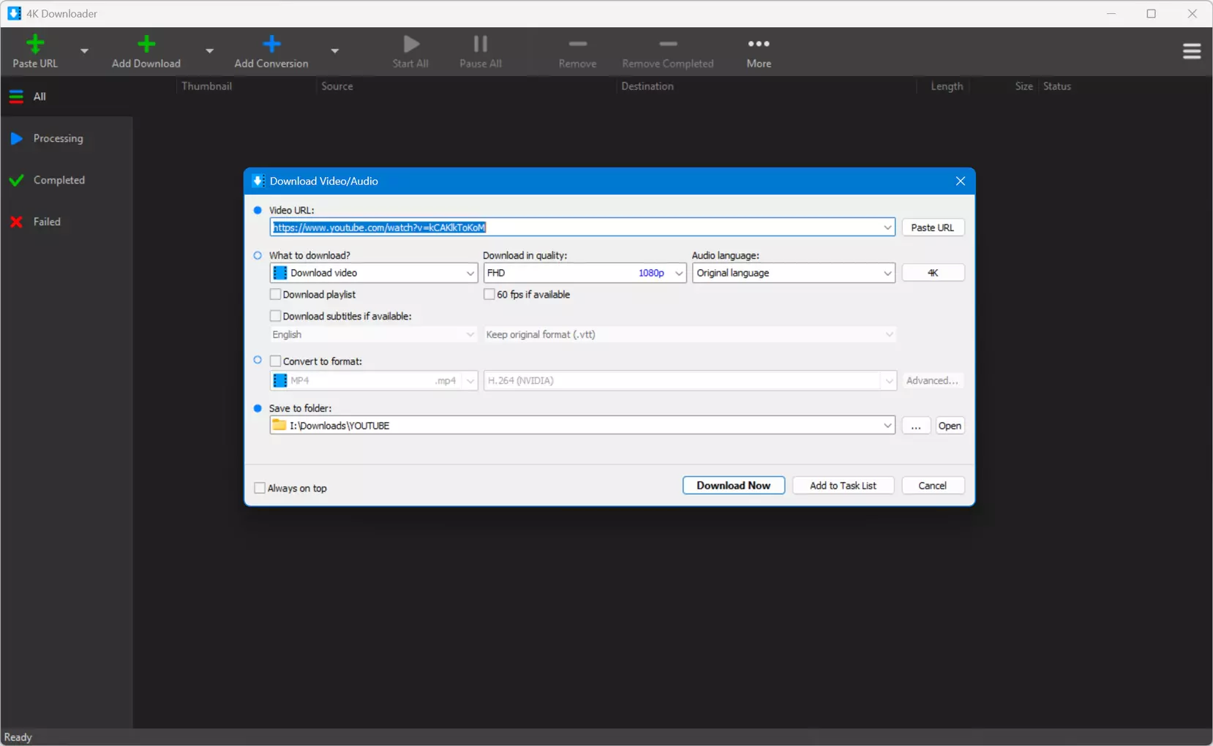
Task: Click the Open folder button
Action: tap(950, 426)
